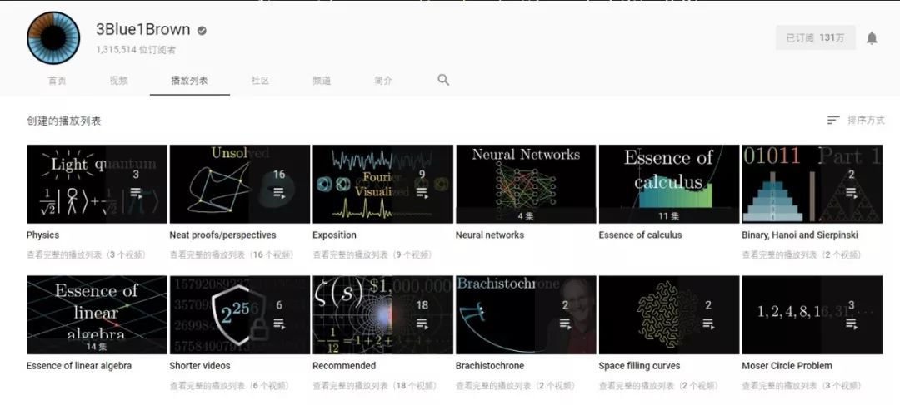This screenshot has width=900, height=405.
Task: Click the 11 集 label on Essence of calculus
Action: tap(668, 216)
